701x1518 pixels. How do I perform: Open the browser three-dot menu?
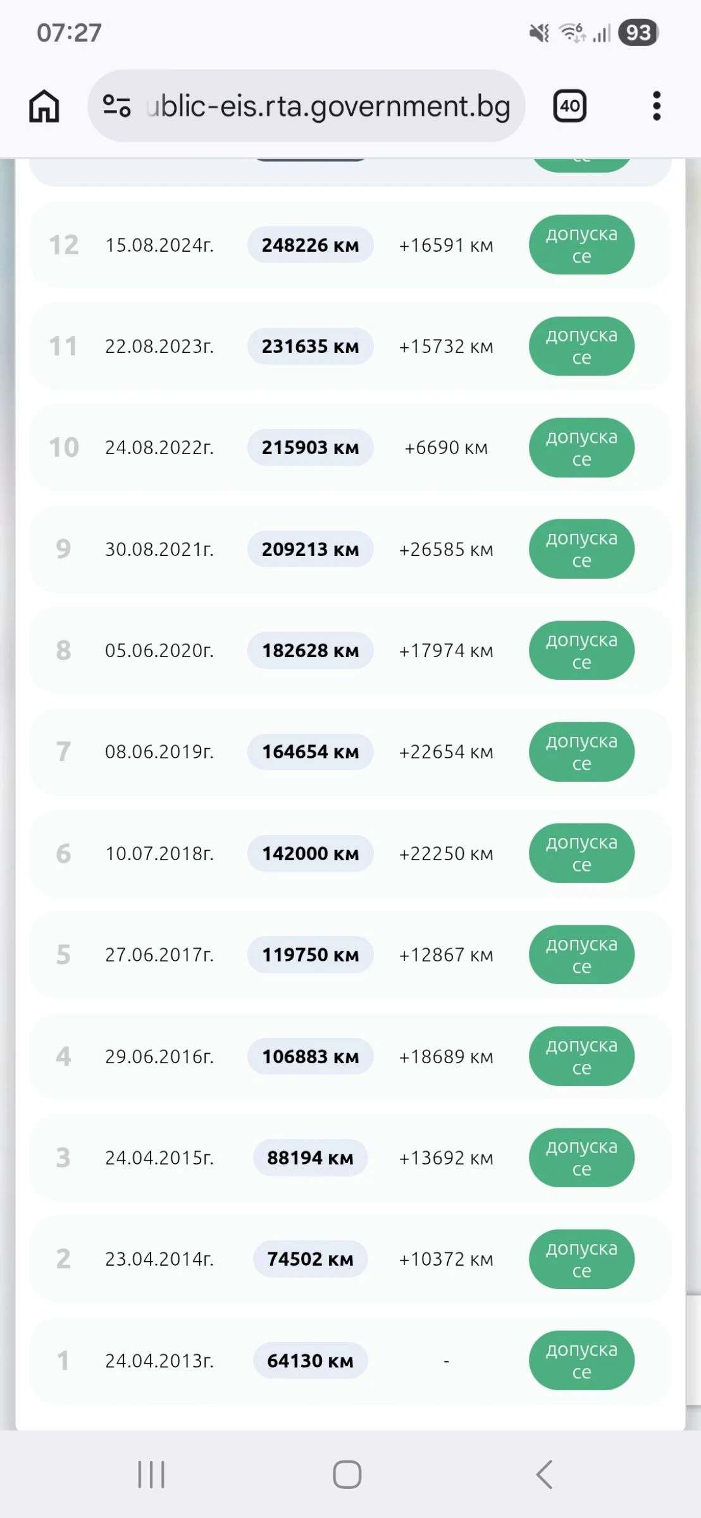pos(657,106)
